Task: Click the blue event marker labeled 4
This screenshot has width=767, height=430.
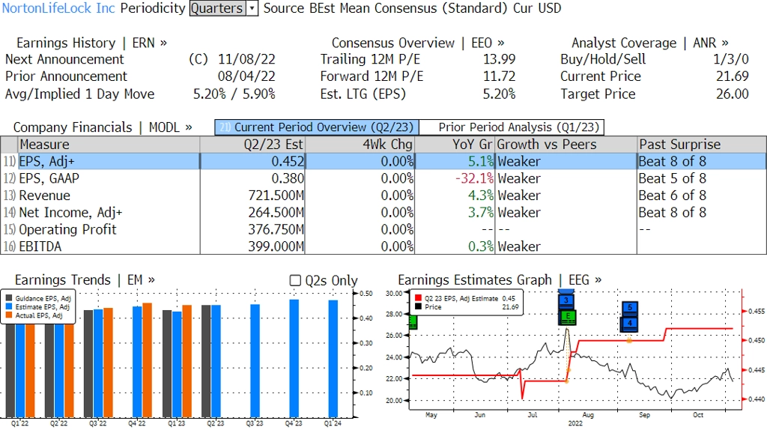Action: pyautogui.click(x=629, y=323)
